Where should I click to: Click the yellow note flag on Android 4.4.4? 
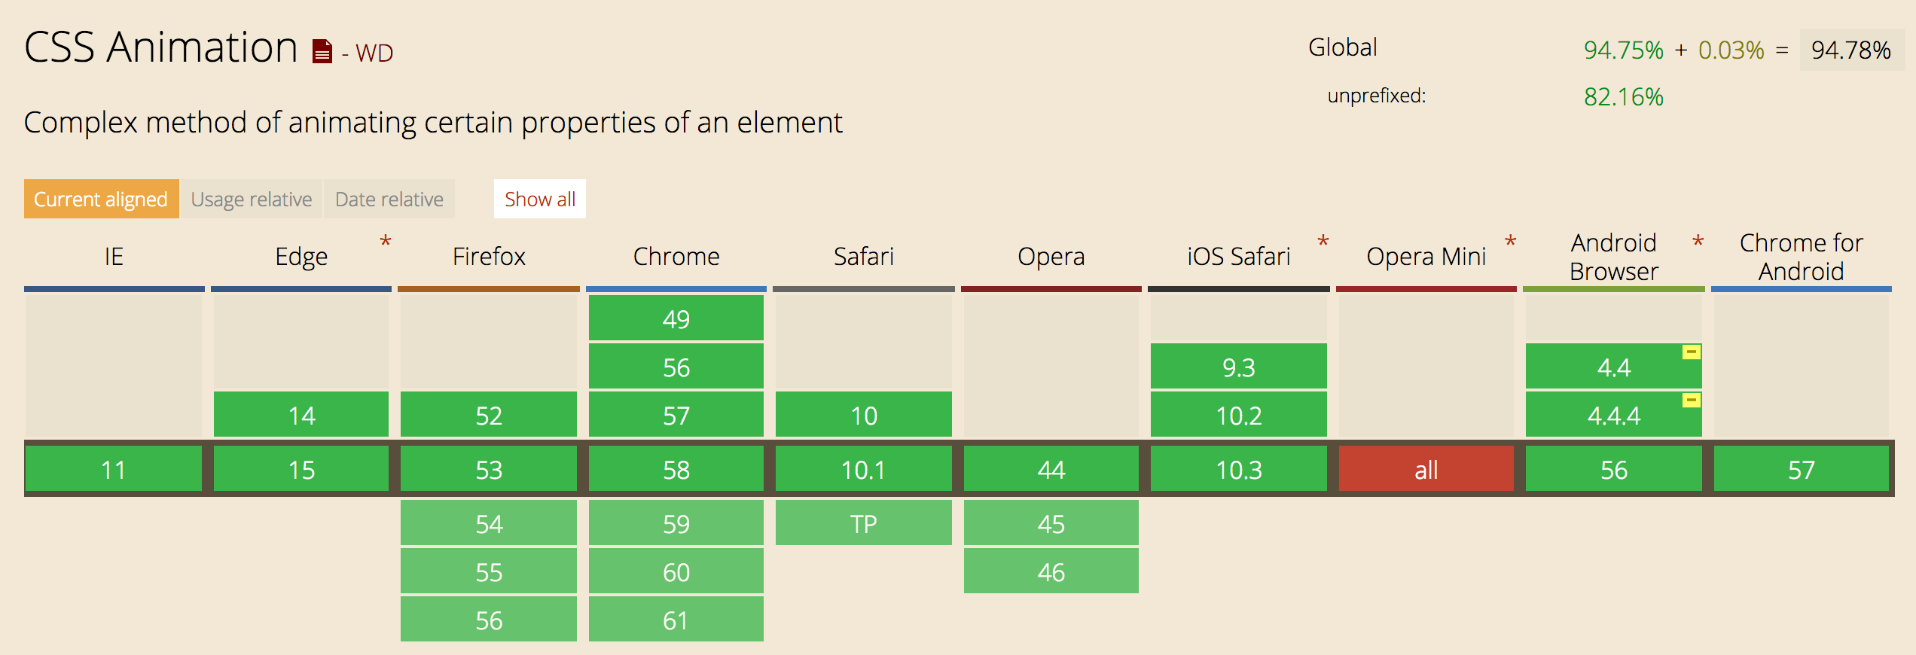pyautogui.click(x=1691, y=400)
